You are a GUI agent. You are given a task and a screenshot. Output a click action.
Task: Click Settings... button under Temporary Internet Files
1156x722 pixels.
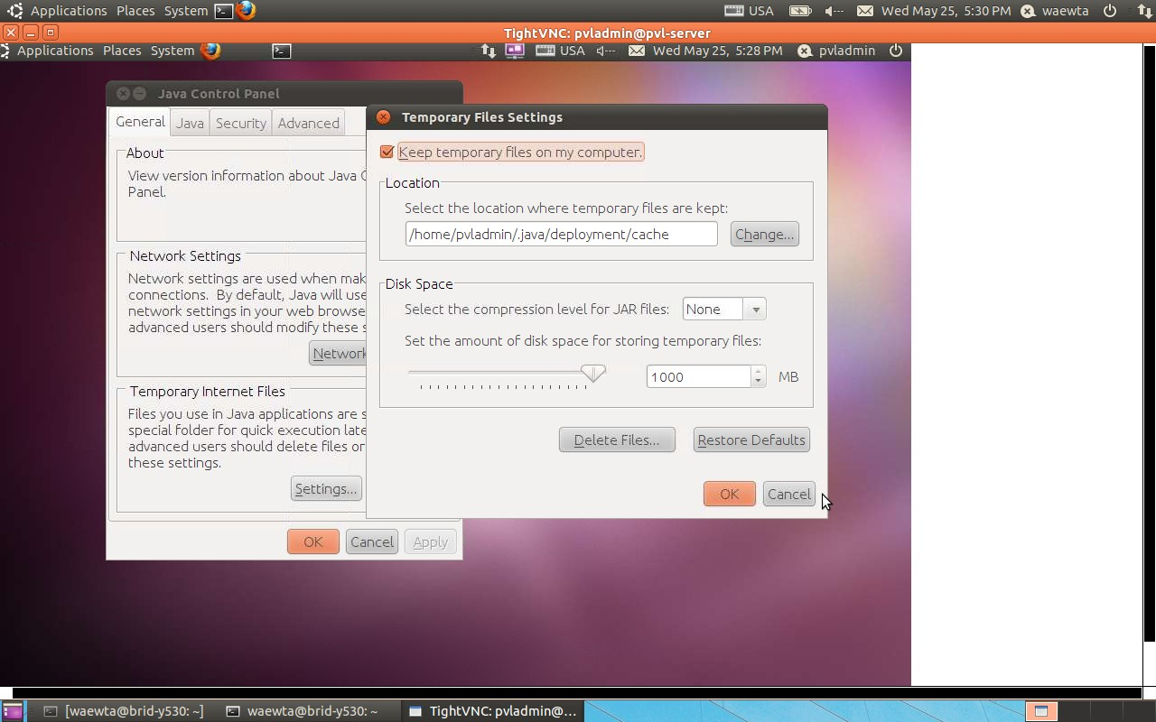coord(326,488)
